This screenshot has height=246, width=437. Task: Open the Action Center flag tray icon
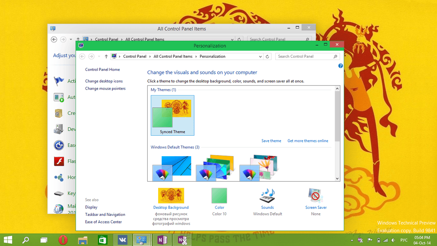(370, 240)
